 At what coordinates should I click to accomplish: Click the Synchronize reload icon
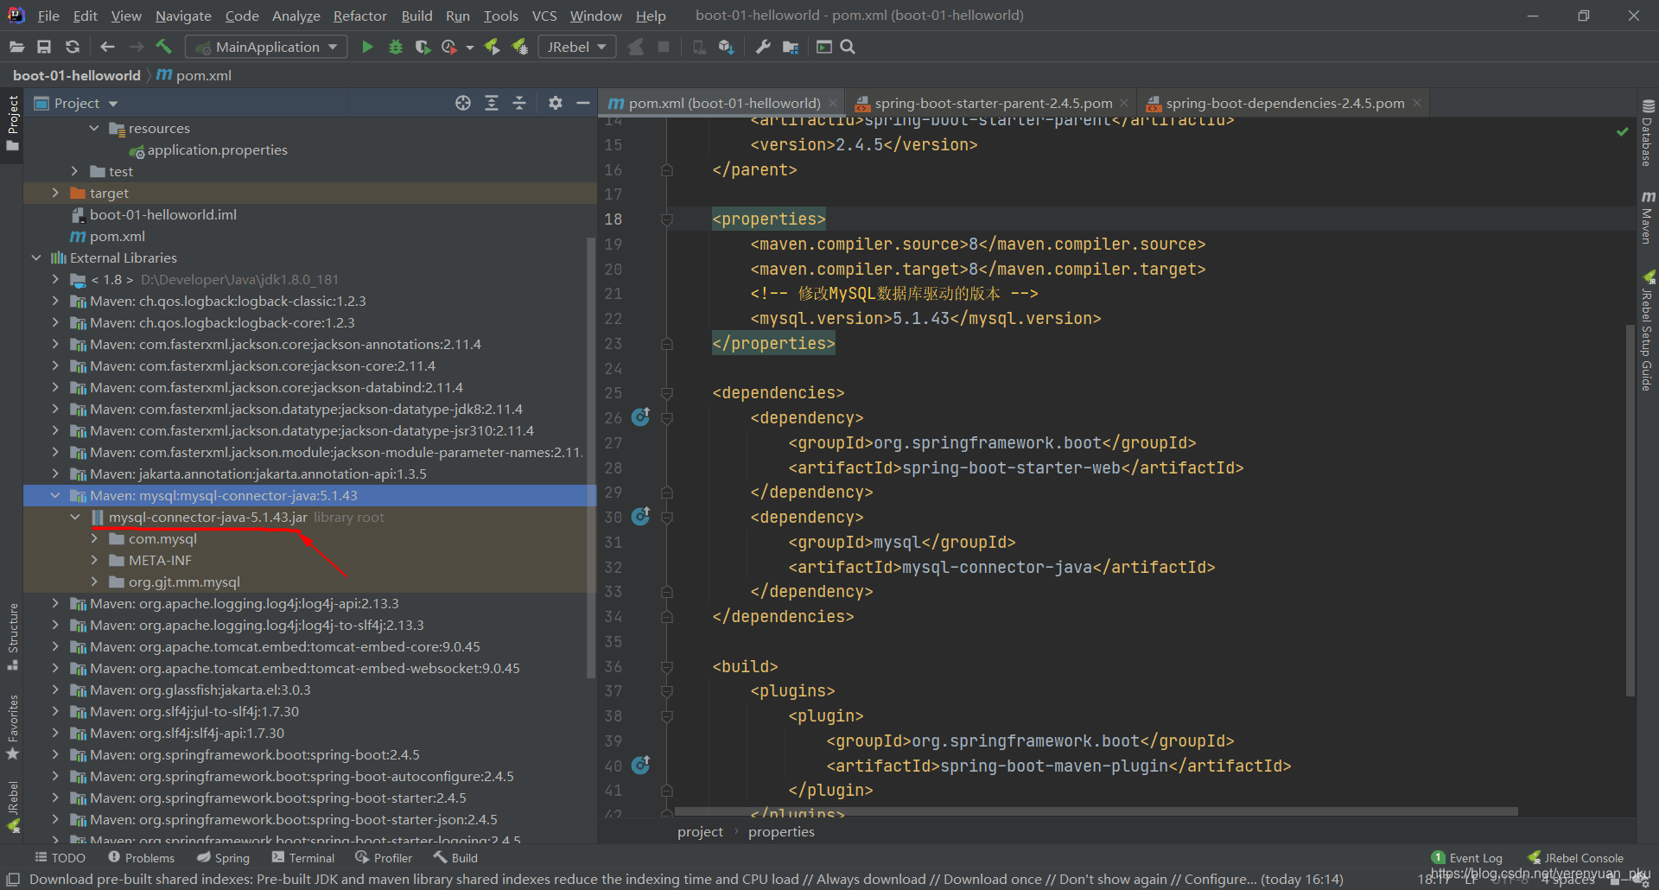click(73, 48)
